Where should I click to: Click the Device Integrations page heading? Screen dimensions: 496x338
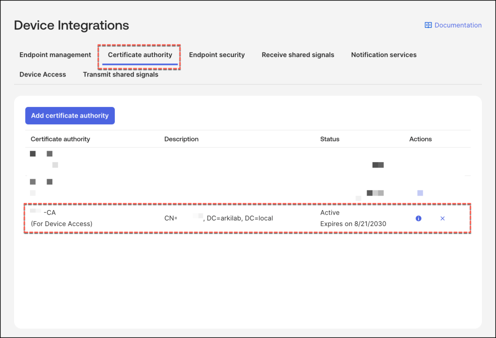pyautogui.click(x=72, y=25)
